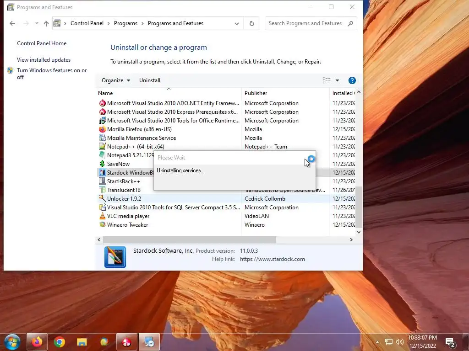469x351 pixels.
Task: Select Programs and Features breadcrumb
Action: (x=175, y=23)
